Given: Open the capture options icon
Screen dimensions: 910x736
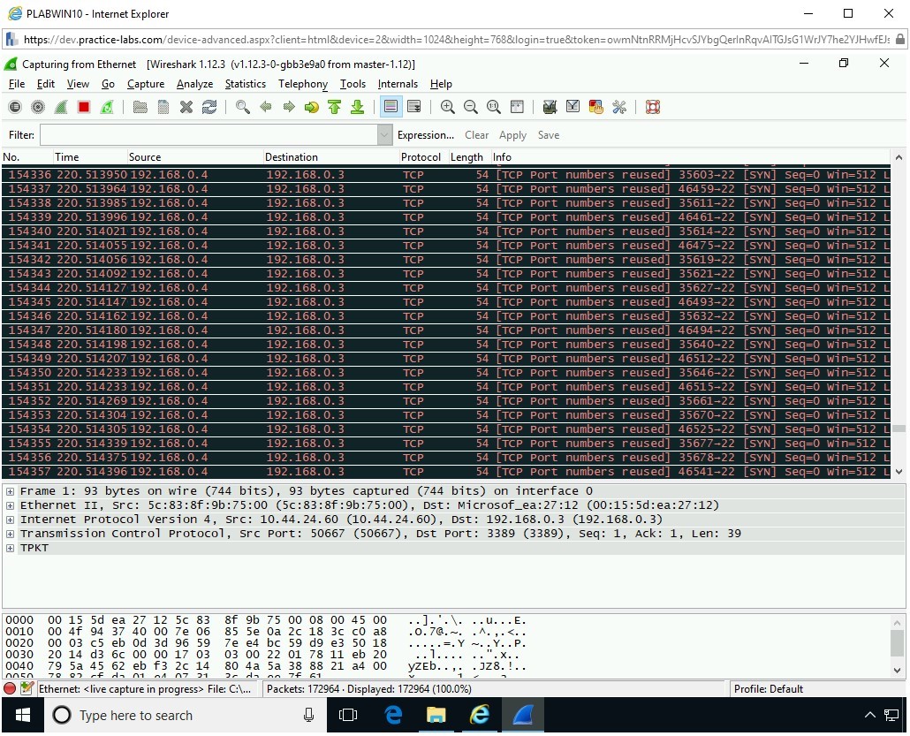Looking at the screenshot, I should pyautogui.click(x=38, y=107).
